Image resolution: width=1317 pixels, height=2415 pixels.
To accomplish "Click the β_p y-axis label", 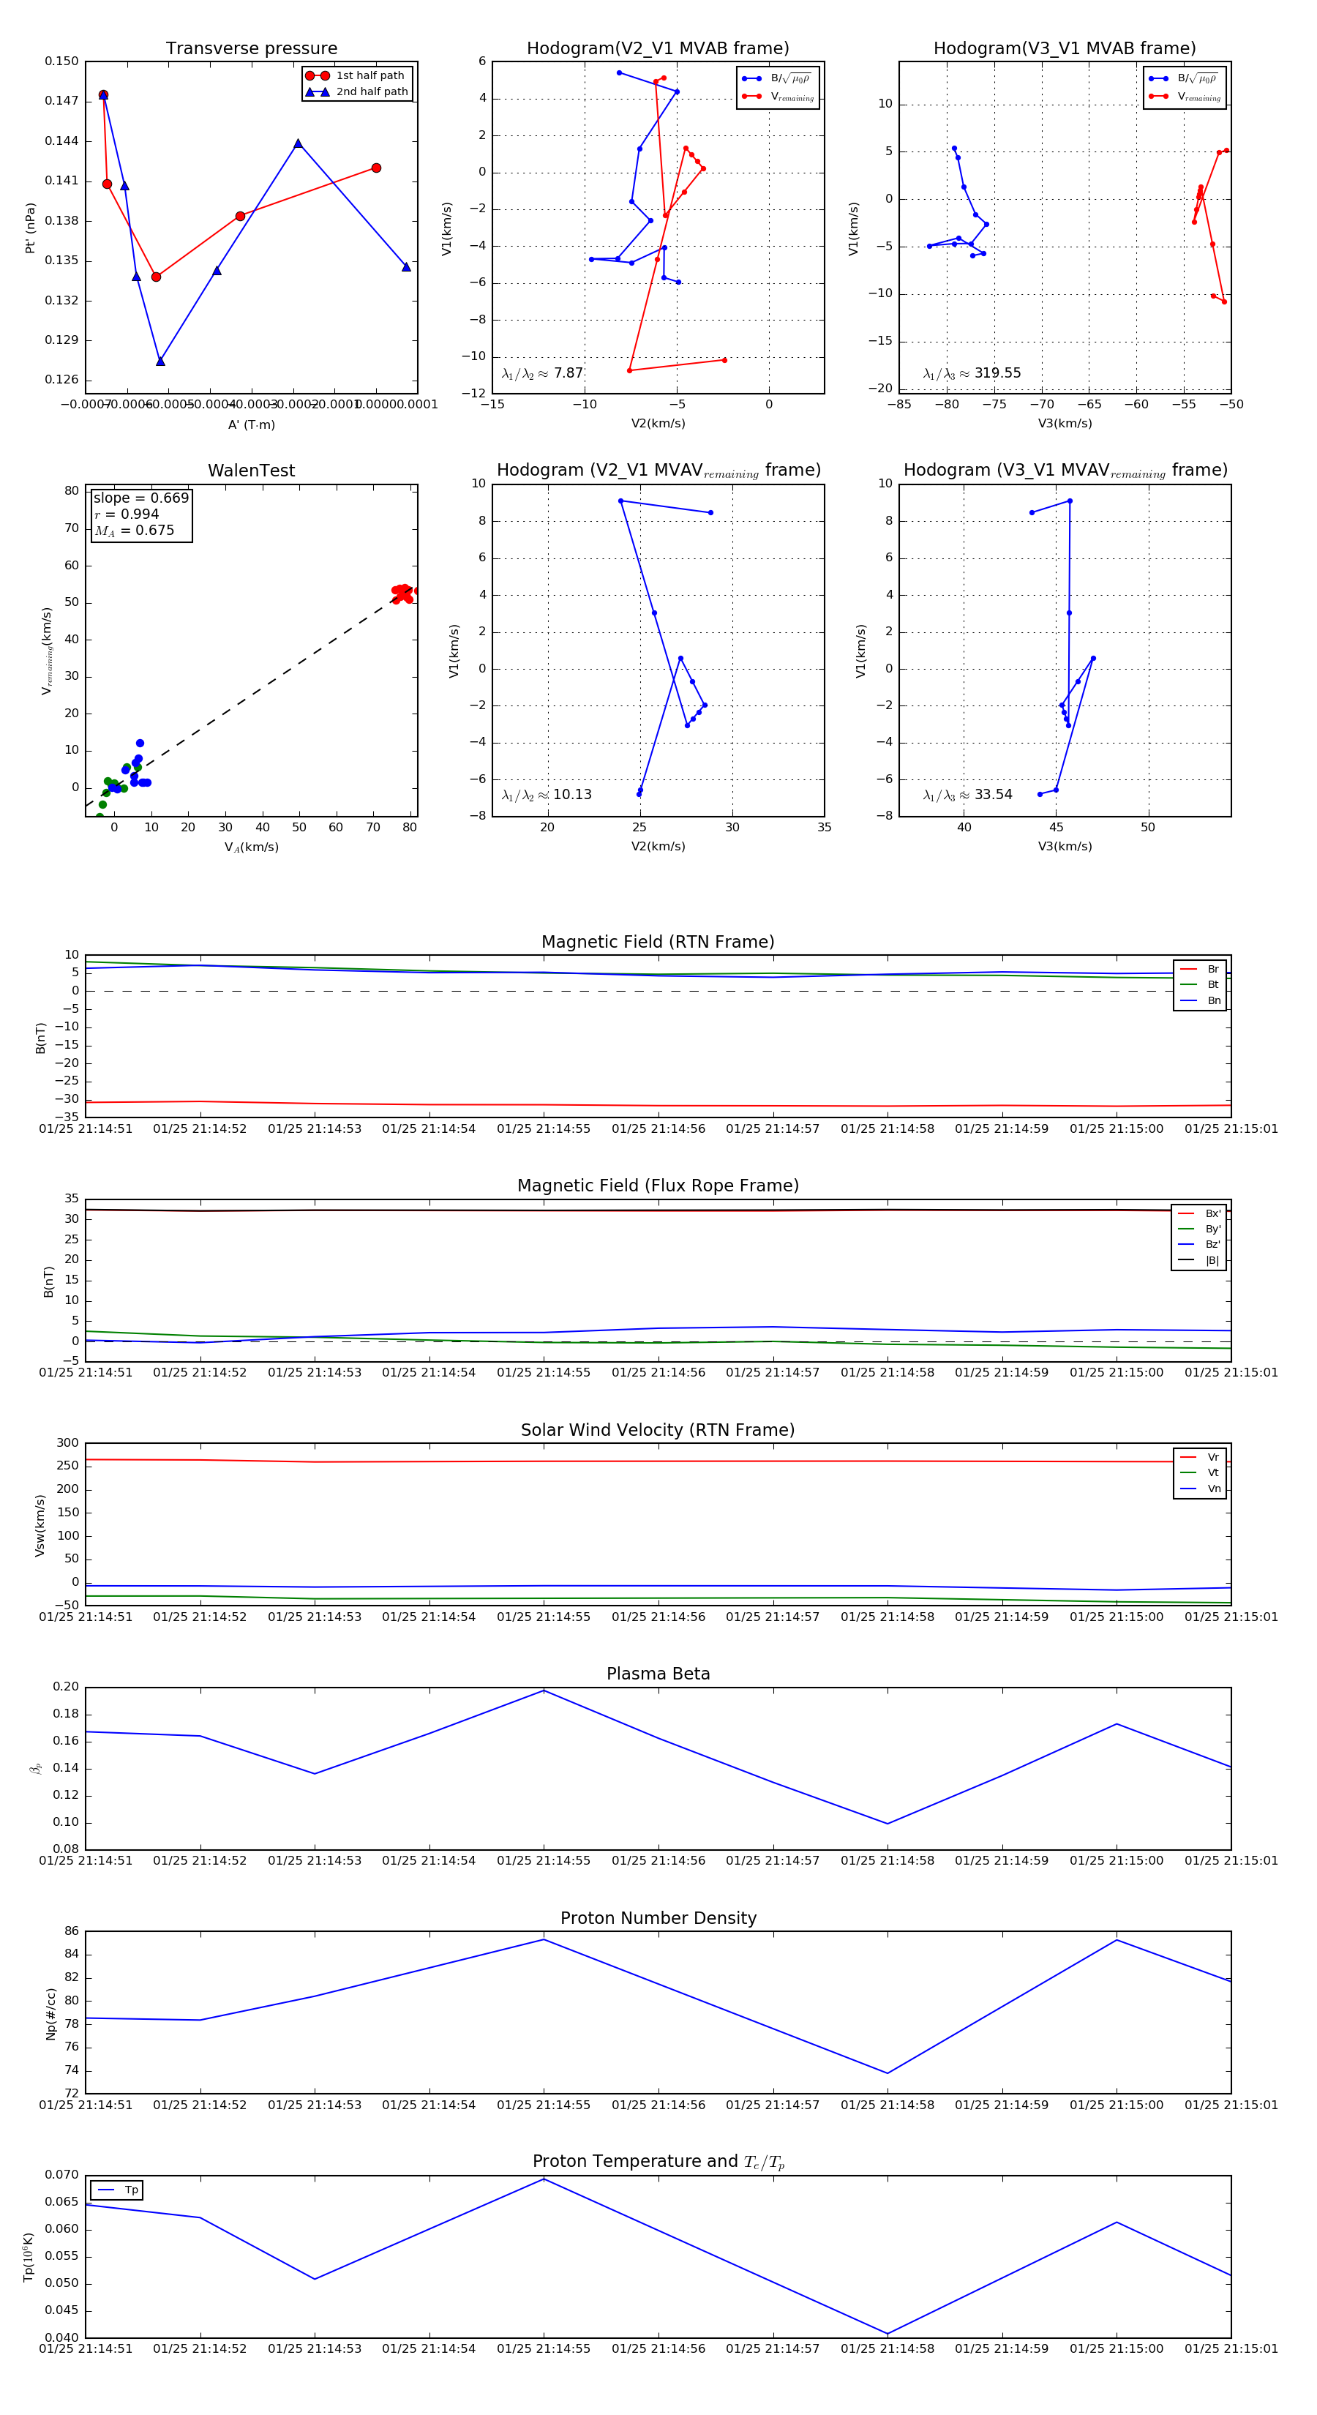I will 36,1768.
